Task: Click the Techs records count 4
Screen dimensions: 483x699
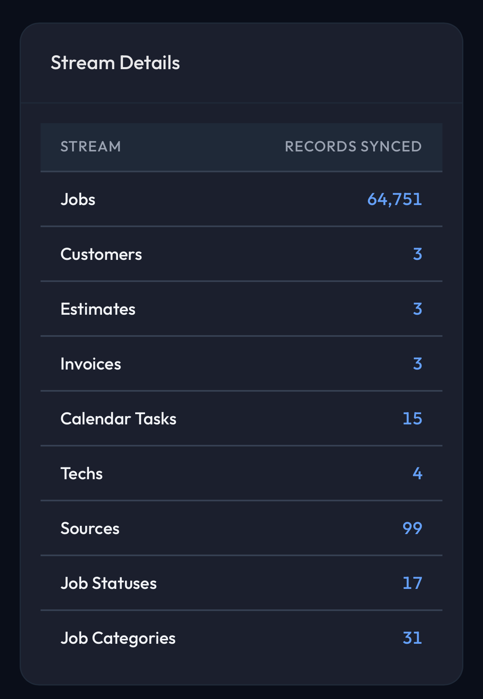Action: (x=417, y=474)
